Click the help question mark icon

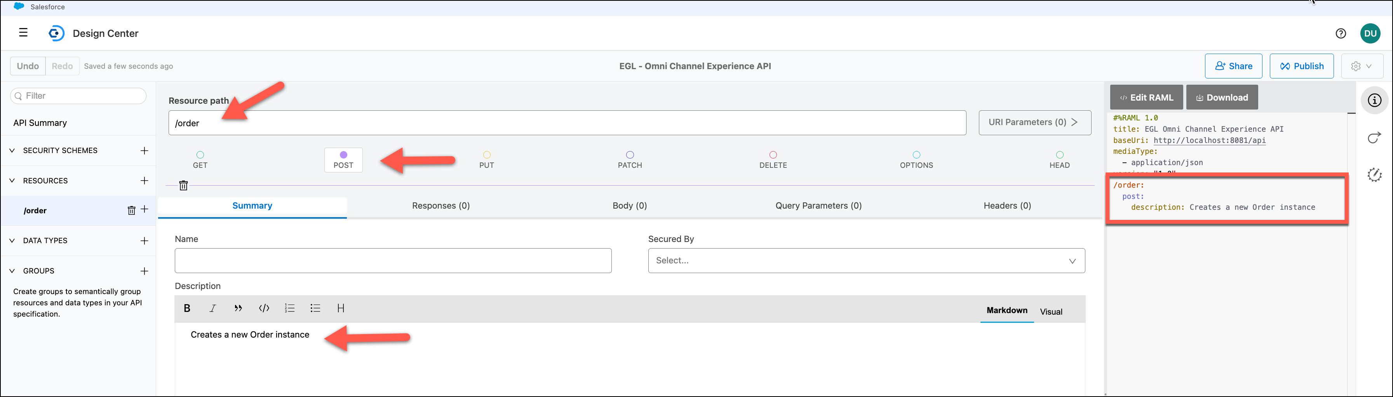[x=1341, y=33]
